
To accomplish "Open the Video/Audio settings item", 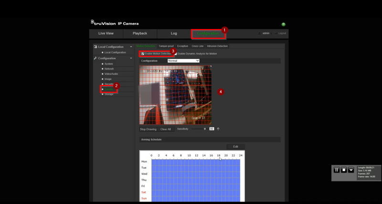I will 111,74.
